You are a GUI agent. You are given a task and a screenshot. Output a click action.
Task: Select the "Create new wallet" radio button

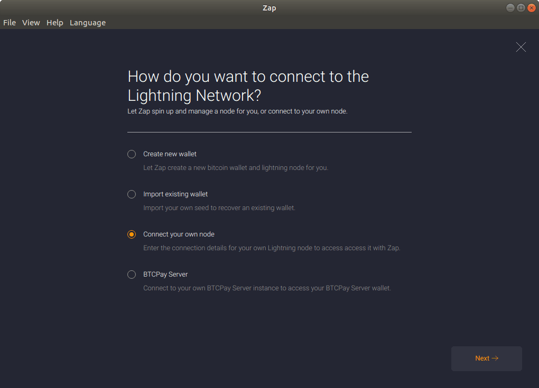[x=131, y=154]
